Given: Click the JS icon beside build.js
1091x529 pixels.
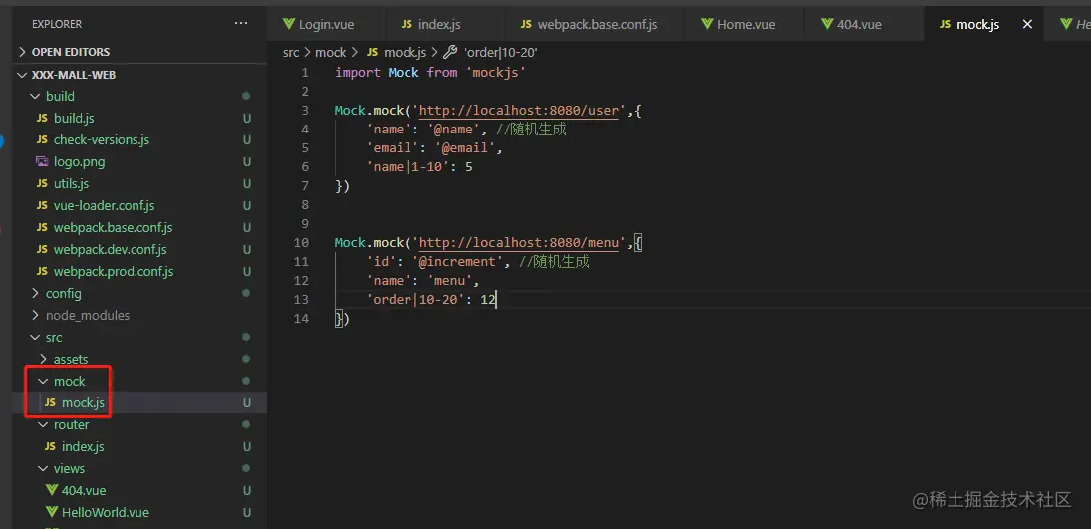Looking at the screenshot, I should [42, 119].
